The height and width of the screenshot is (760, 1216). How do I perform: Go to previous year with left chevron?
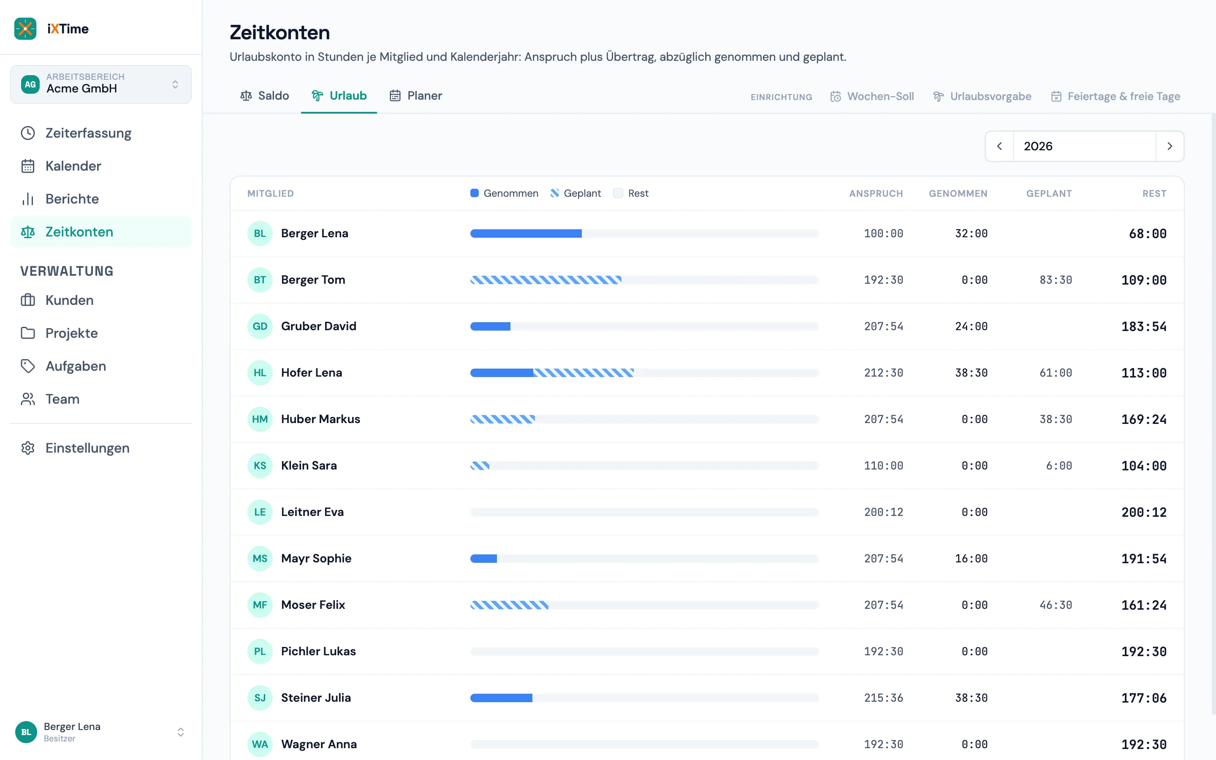[x=999, y=146]
